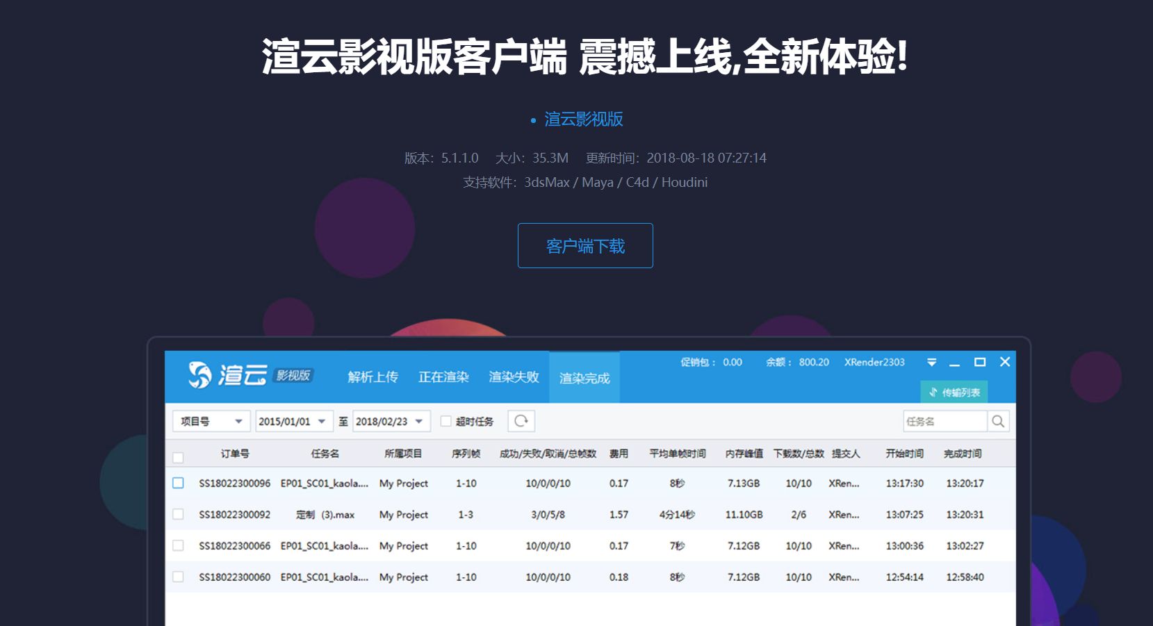Focus the 任务名 search field

[x=945, y=421]
